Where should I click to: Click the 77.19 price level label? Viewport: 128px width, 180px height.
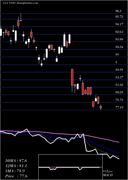pyautogui.click(x=120, y=107)
